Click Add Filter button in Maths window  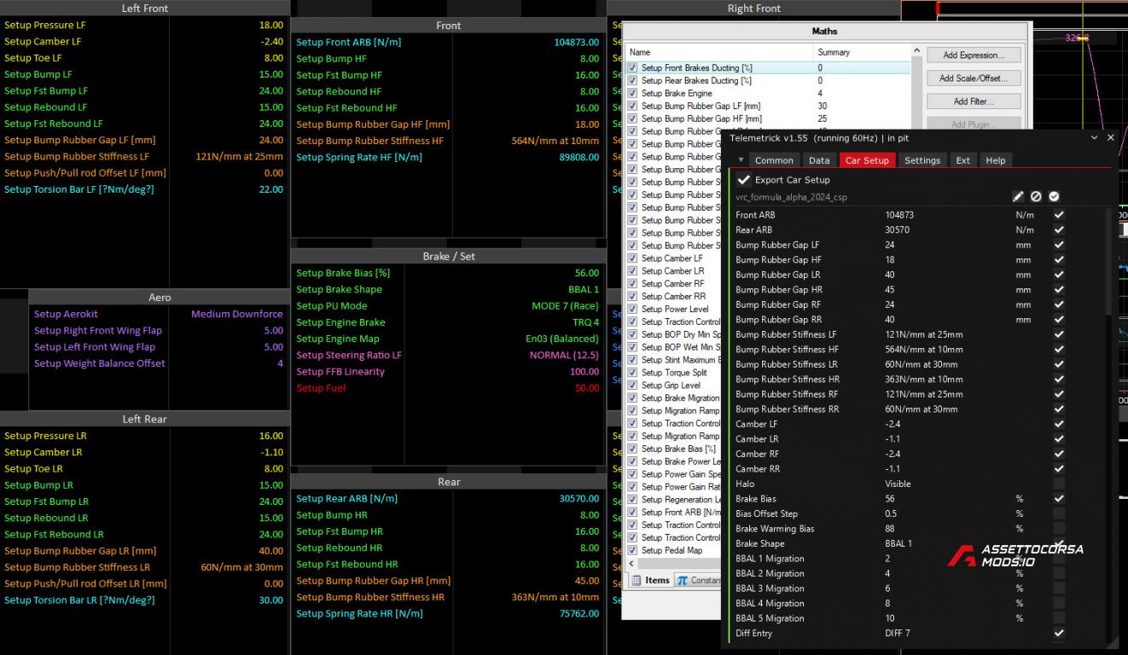tap(974, 101)
